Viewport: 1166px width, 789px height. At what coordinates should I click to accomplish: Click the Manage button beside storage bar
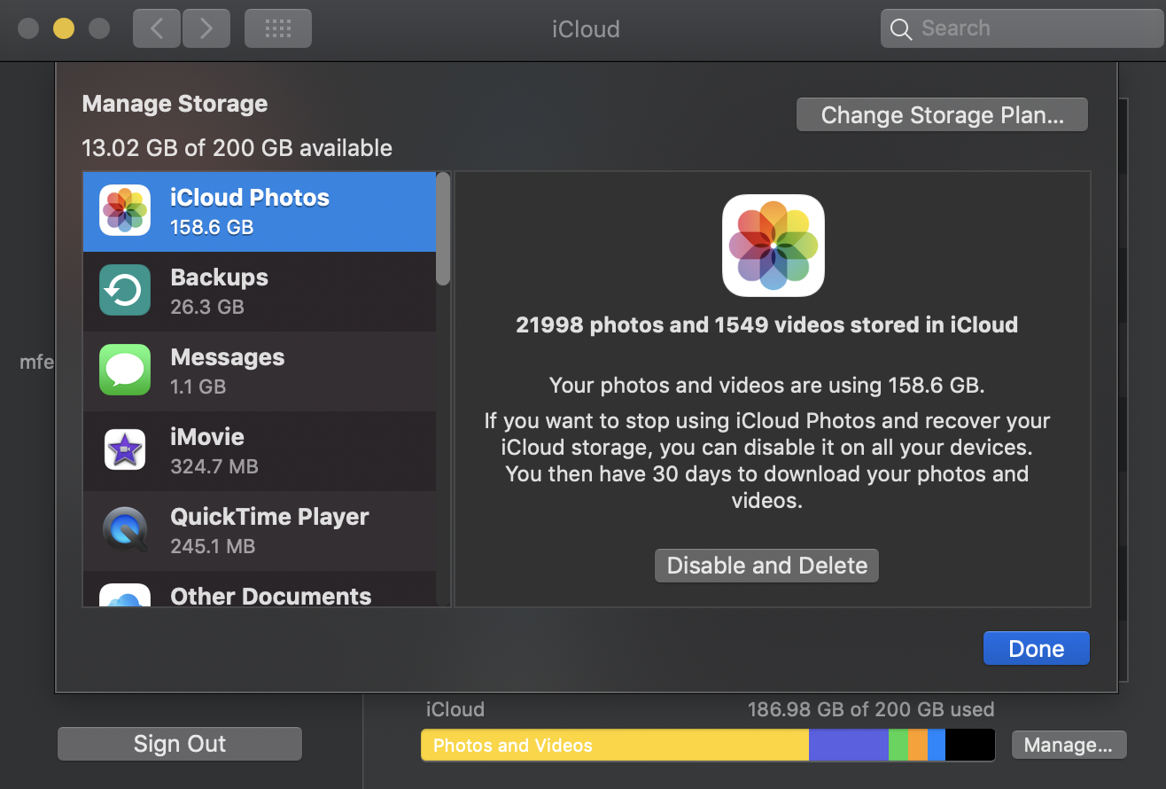pyautogui.click(x=1069, y=745)
